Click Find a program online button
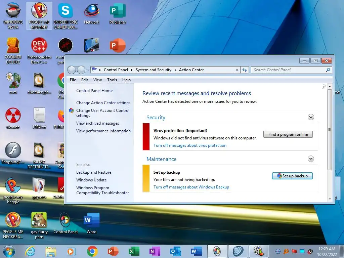The image size is (344, 258). coord(288,134)
